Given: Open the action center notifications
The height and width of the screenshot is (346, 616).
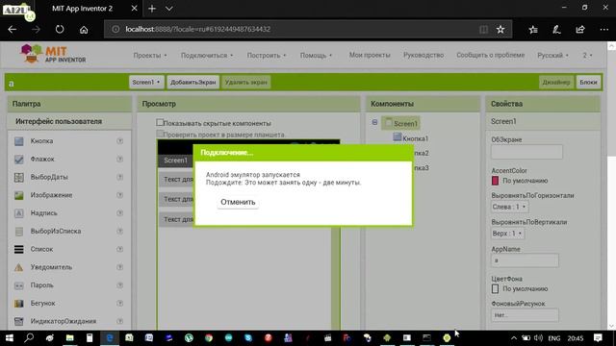Looking at the screenshot, I should [x=598, y=337].
